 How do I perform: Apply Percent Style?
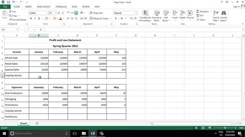122,19
